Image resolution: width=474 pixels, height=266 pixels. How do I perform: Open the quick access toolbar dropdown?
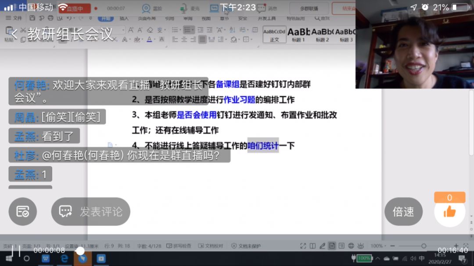tap(90, 18)
